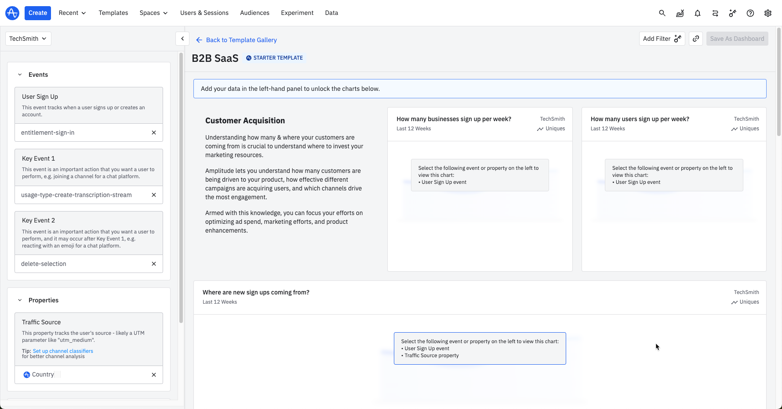
Task: Collapse the Properties section
Action: coord(20,300)
